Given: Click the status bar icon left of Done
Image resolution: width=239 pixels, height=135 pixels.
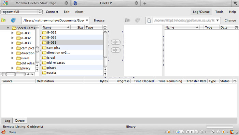Looking at the screenshot, I should click(3, 132).
